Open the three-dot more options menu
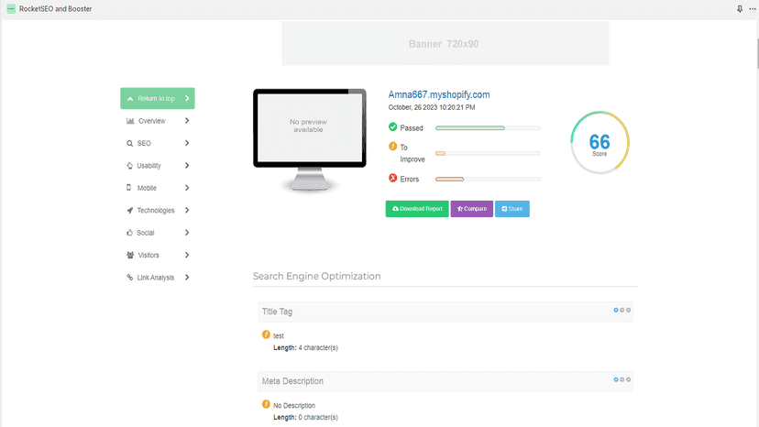 [753, 9]
